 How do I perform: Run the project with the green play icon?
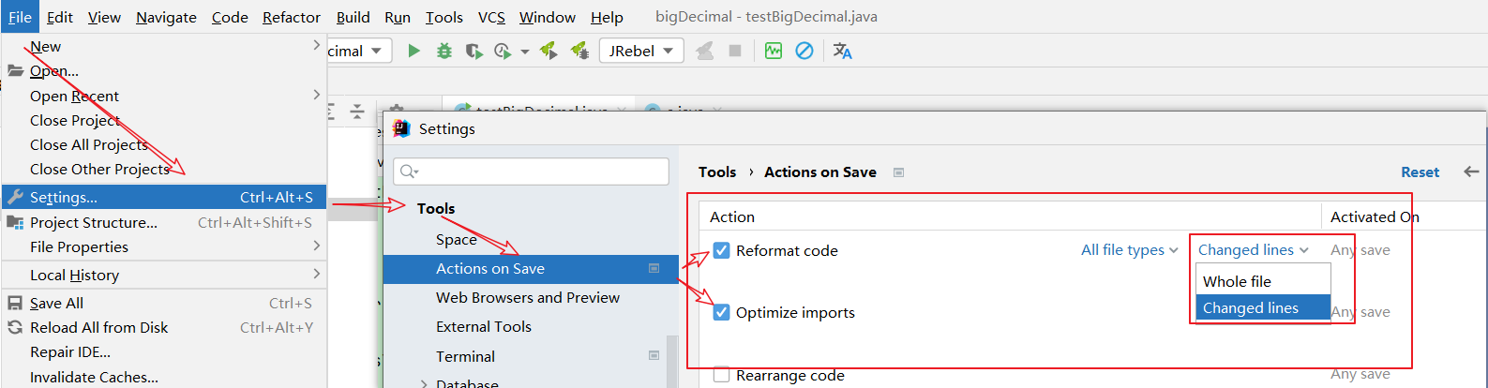413,51
